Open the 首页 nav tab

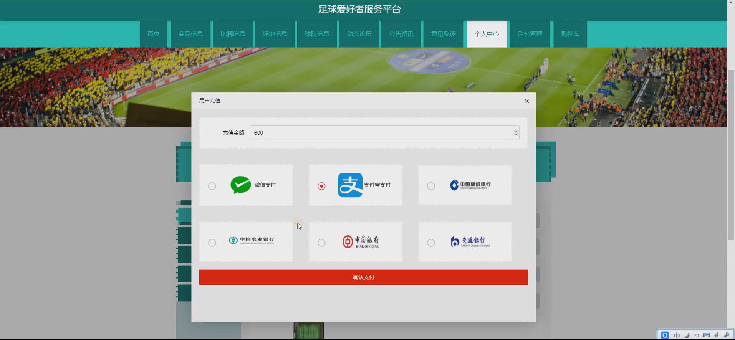(x=153, y=34)
